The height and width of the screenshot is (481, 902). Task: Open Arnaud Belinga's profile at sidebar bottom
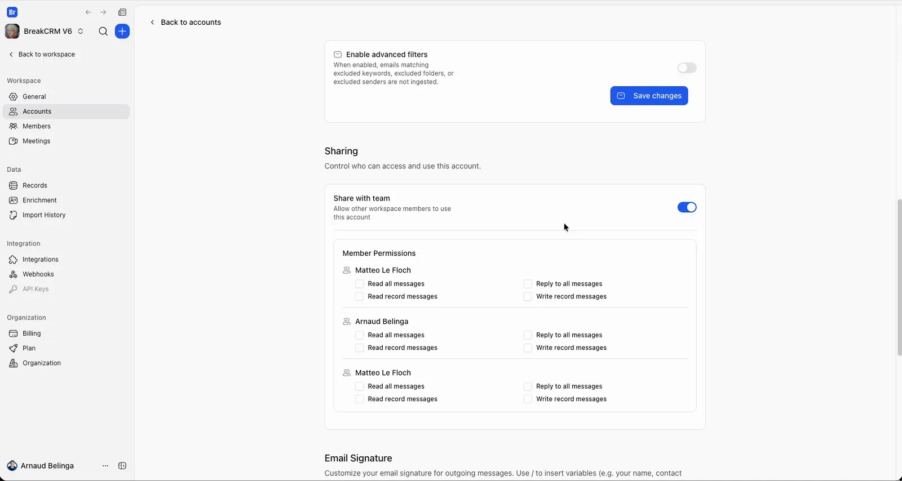pyautogui.click(x=41, y=466)
